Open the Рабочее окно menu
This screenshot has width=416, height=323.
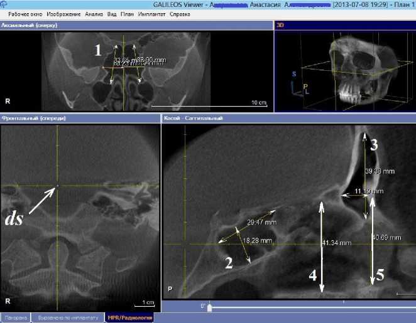point(25,14)
